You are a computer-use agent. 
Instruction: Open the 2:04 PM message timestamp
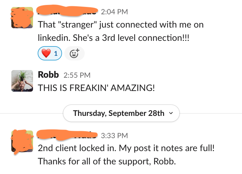pos(114,12)
